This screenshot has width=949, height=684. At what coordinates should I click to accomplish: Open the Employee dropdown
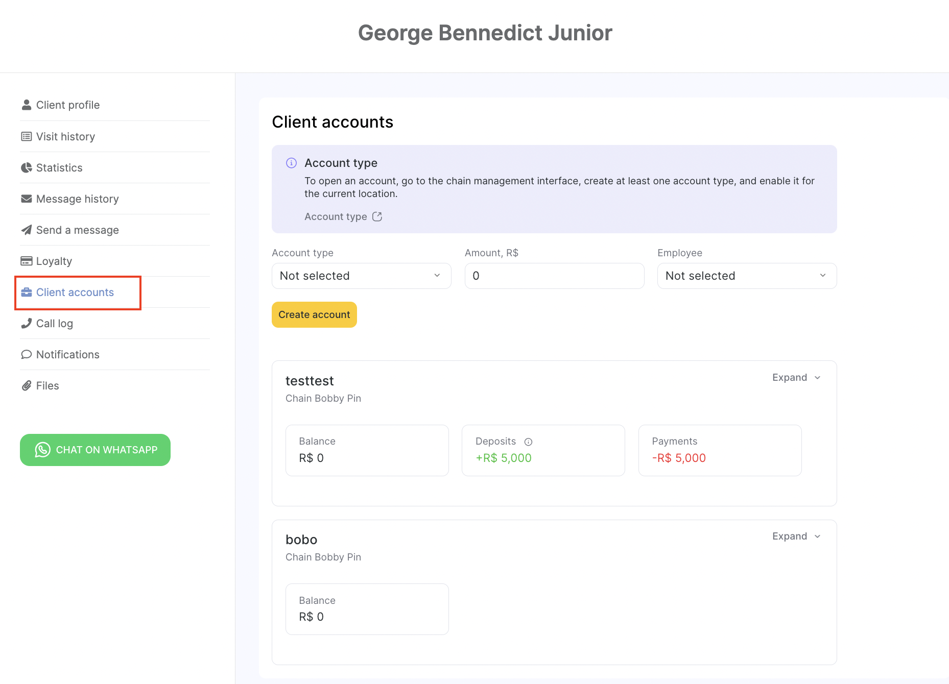[747, 276]
